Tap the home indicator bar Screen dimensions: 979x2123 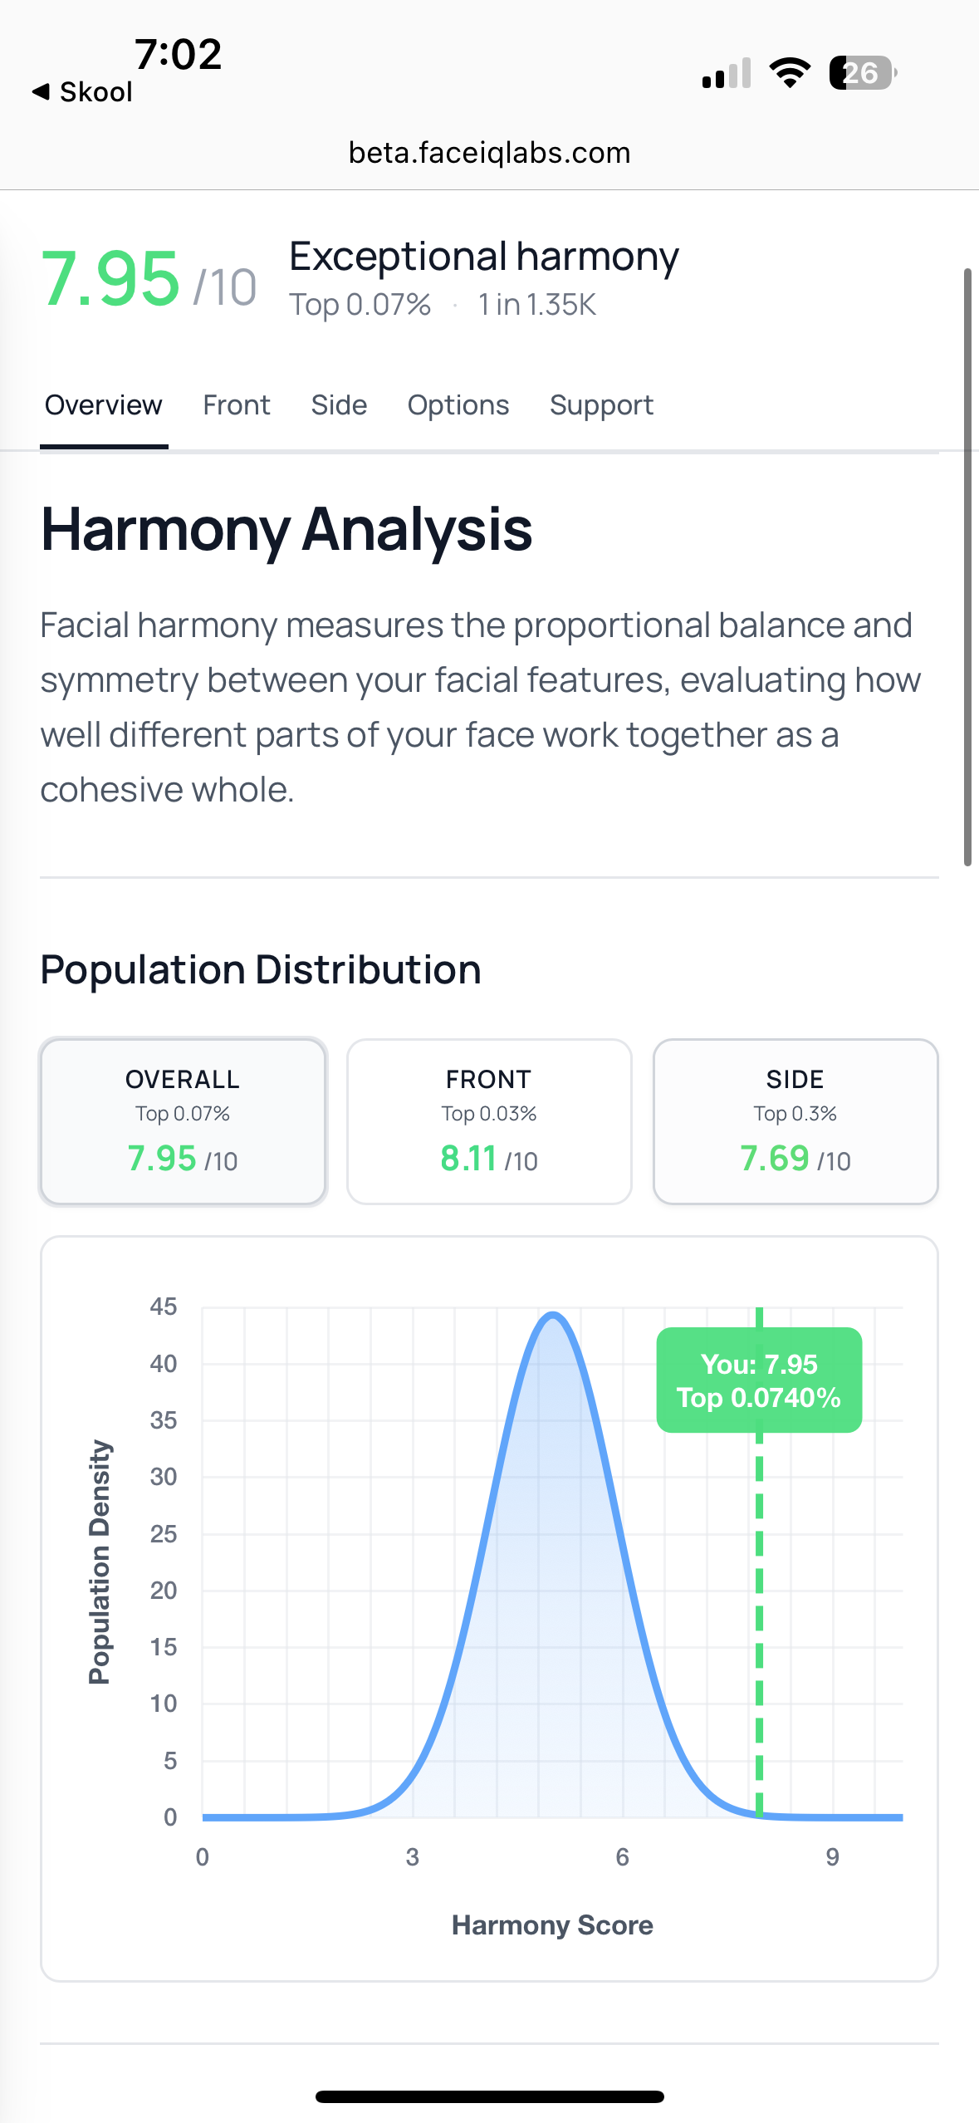click(489, 2096)
